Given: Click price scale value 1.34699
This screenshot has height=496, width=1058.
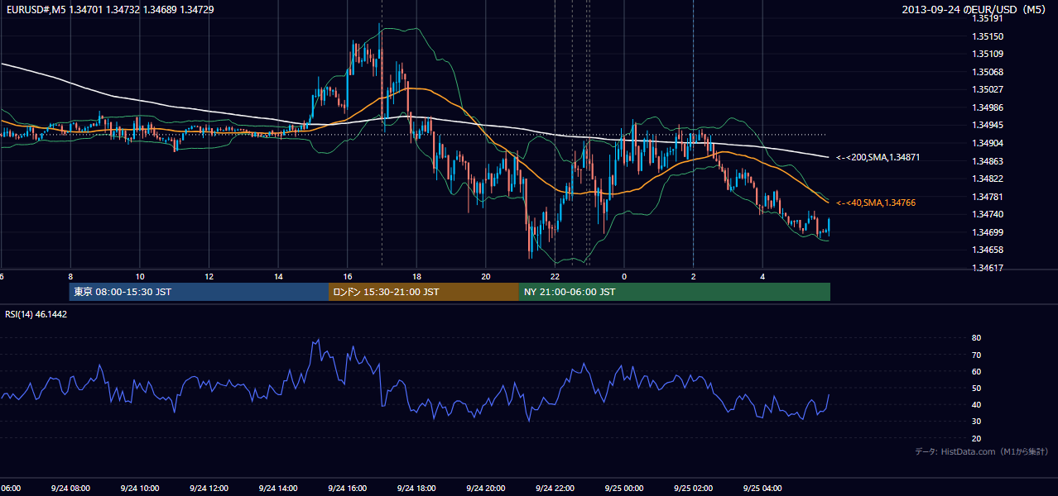Looking at the screenshot, I should tap(988, 232).
